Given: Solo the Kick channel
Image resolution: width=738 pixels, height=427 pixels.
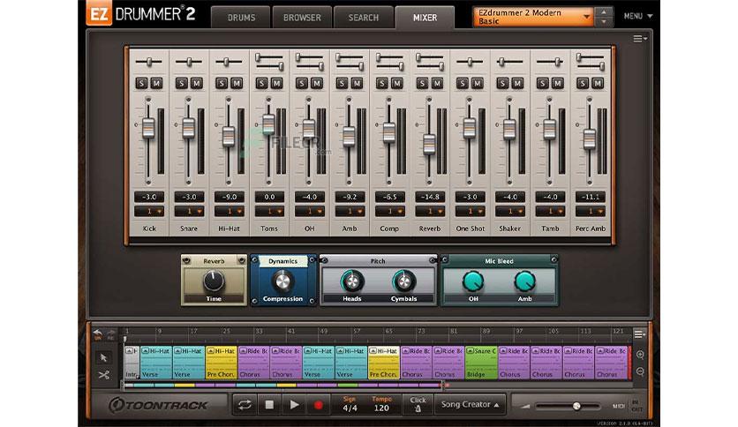Looking at the screenshot, I should 141,83.
